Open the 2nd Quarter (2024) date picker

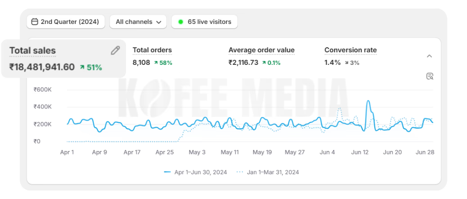click(66, 22)
